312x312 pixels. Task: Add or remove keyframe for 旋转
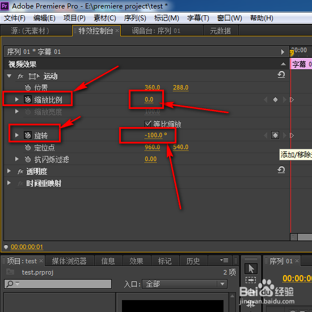point(275,136)
